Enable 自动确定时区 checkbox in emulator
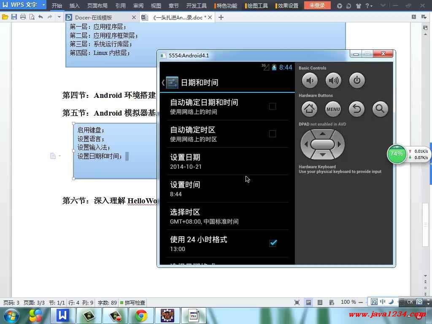The width and height of the screenshot is (432, 324). click(273, 134)
